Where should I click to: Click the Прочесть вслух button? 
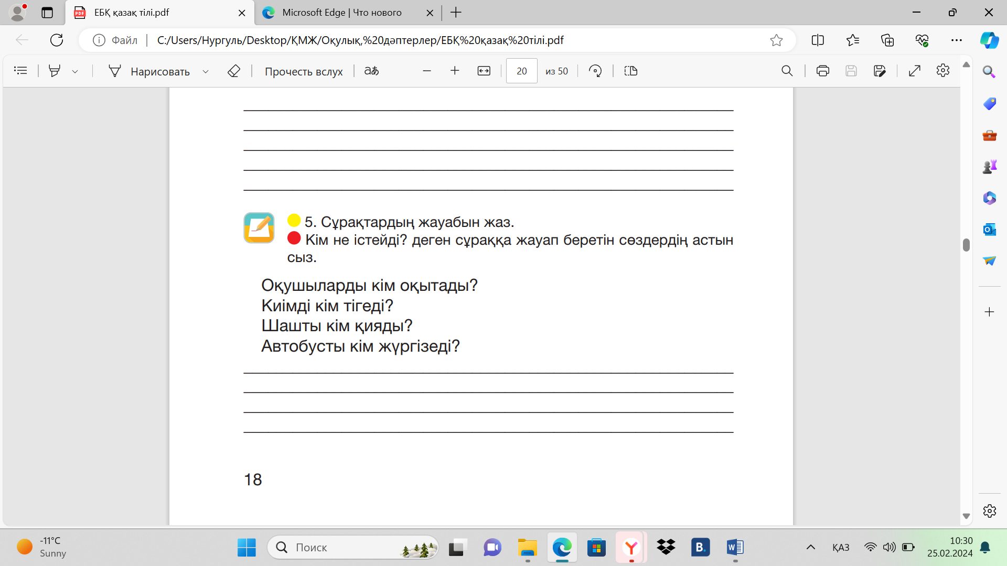point(304,71)
